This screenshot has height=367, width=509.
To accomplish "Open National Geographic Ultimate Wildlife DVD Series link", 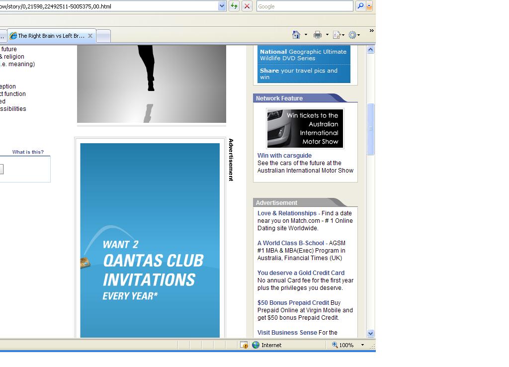I will click(303, 55).
